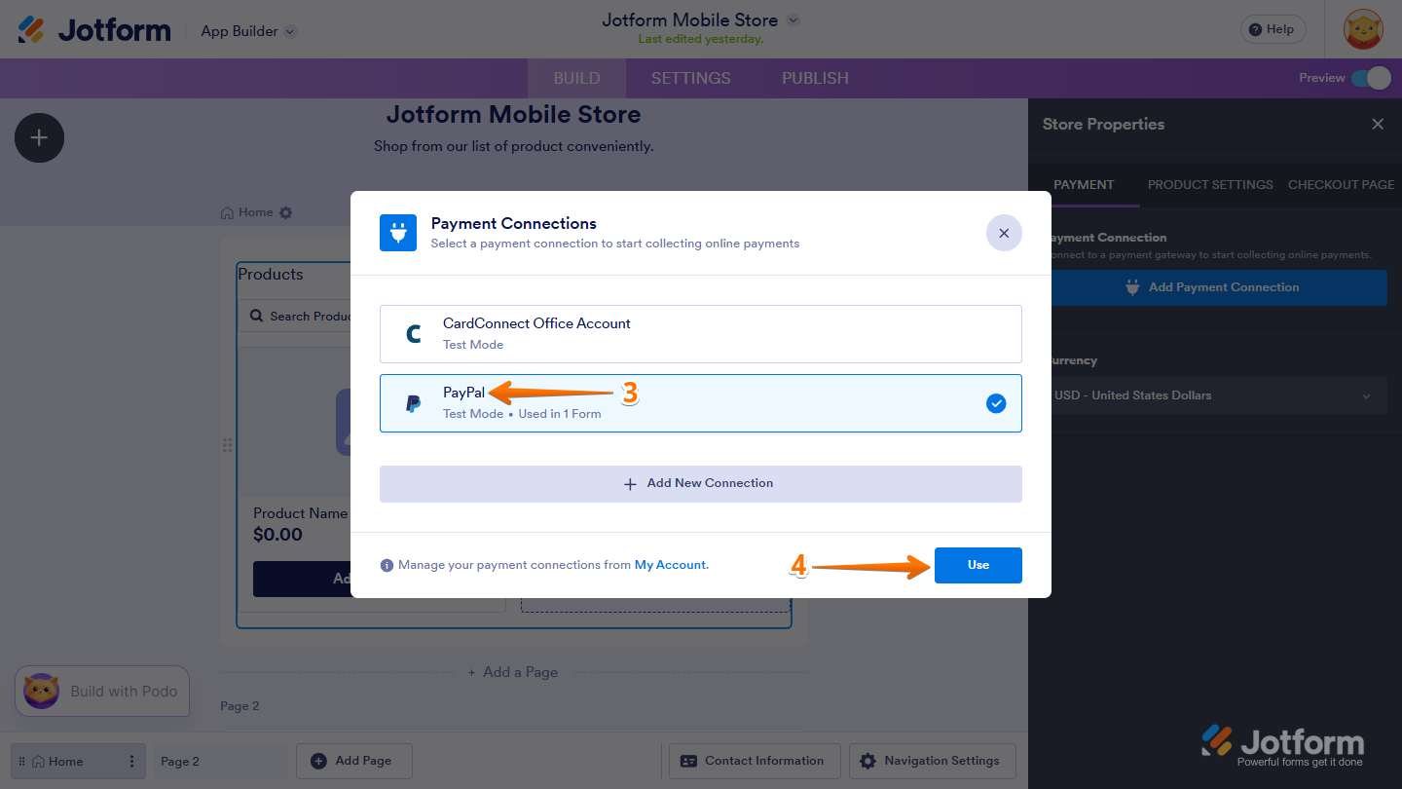The image size is (1402, 789).
Task: Select the PayPal connection icon
Action: point(413,402)
